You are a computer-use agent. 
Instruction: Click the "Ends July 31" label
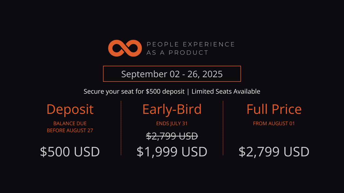pyautogui.click(x=172, y=124)
